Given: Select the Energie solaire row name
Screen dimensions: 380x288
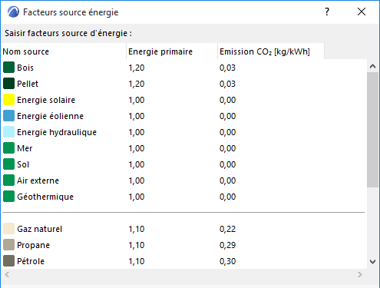Looking at the screenshot, I should click(x=46, y=100).
